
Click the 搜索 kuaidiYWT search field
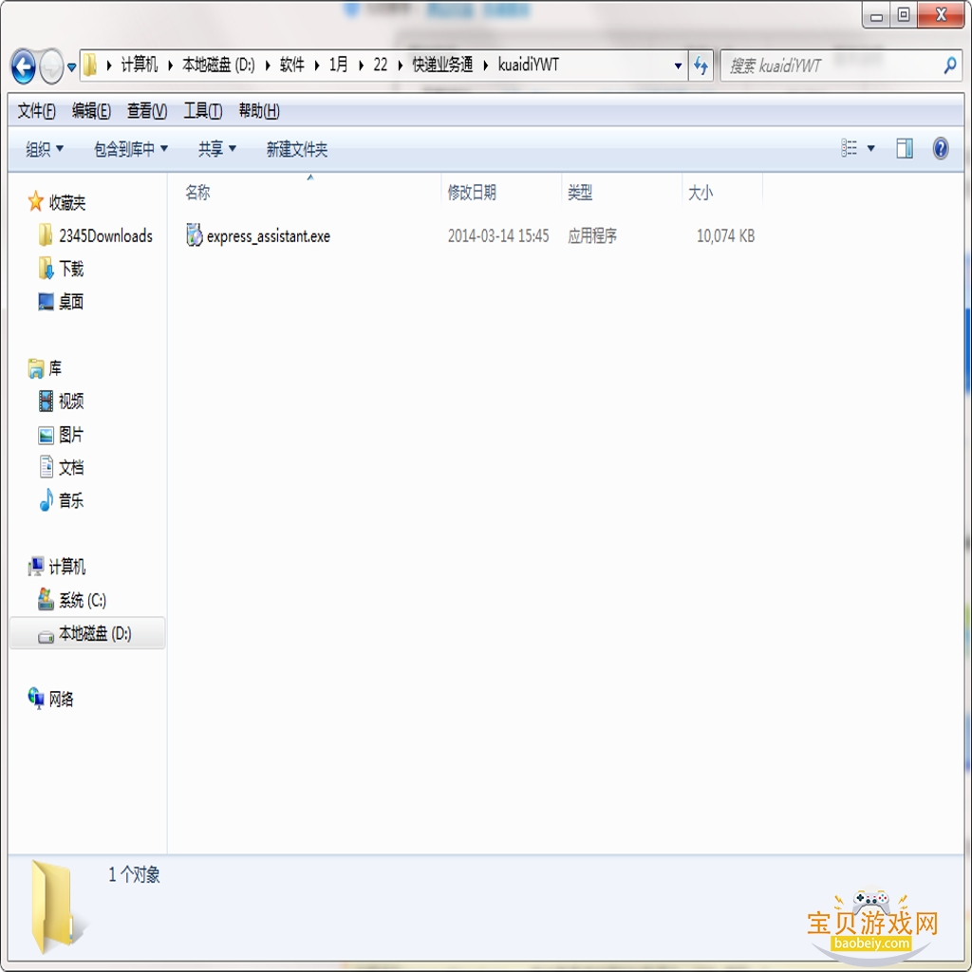pos(839,65)
